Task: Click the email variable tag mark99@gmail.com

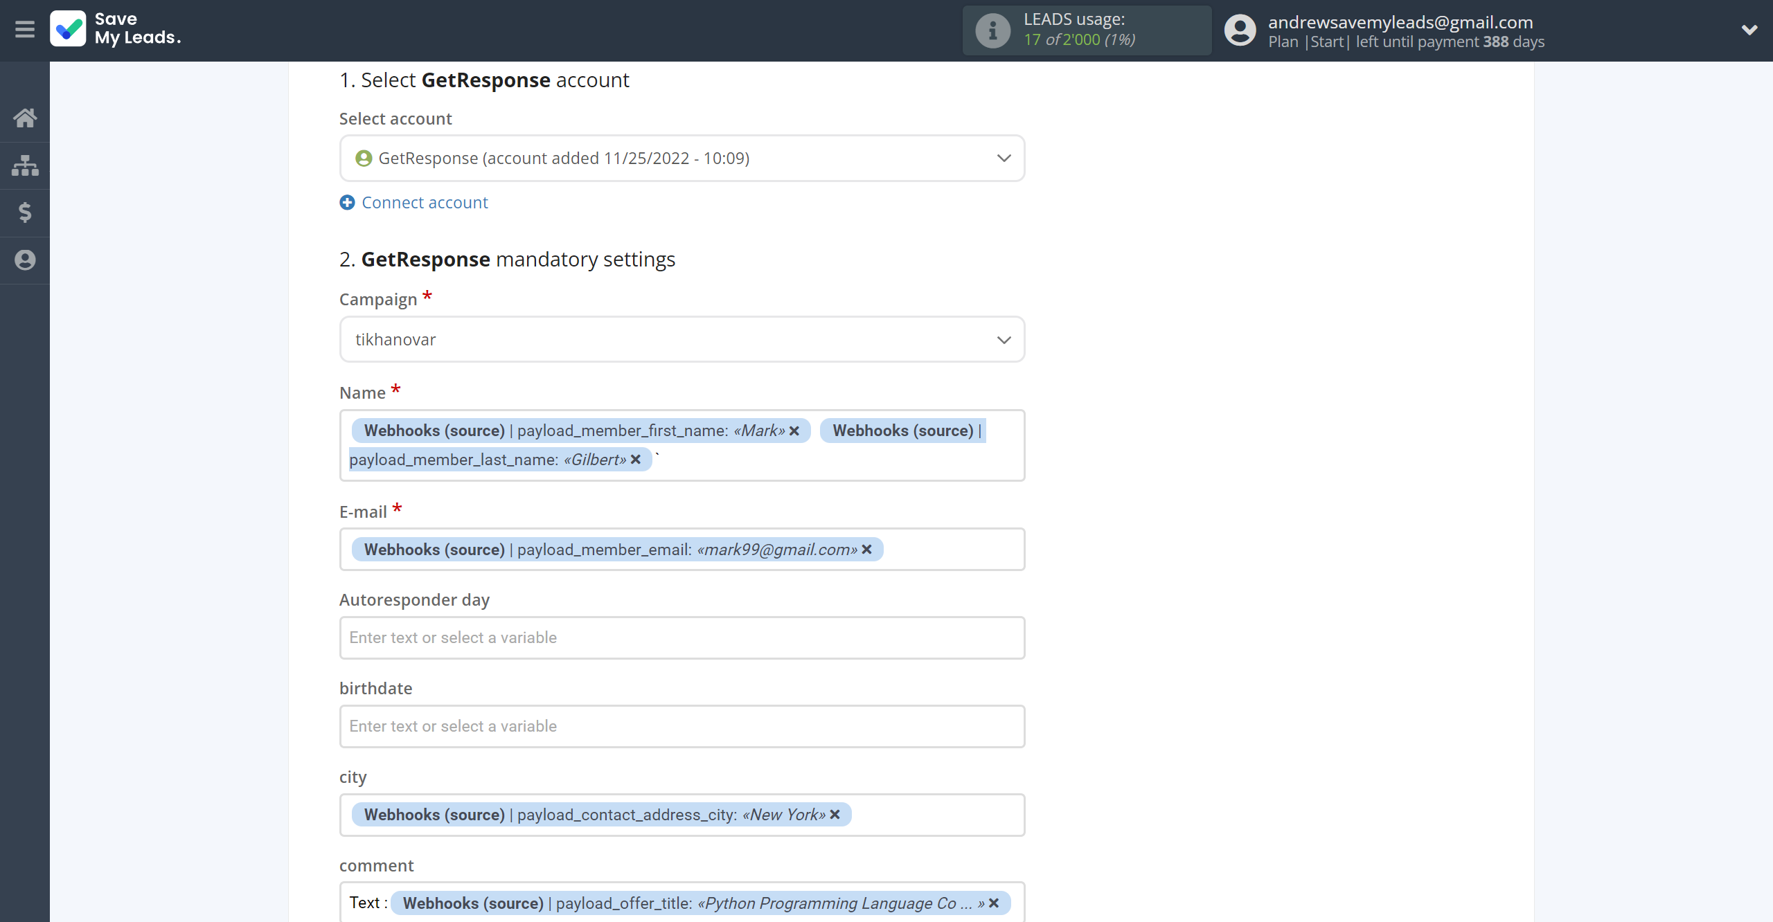Action: point(617,550)
